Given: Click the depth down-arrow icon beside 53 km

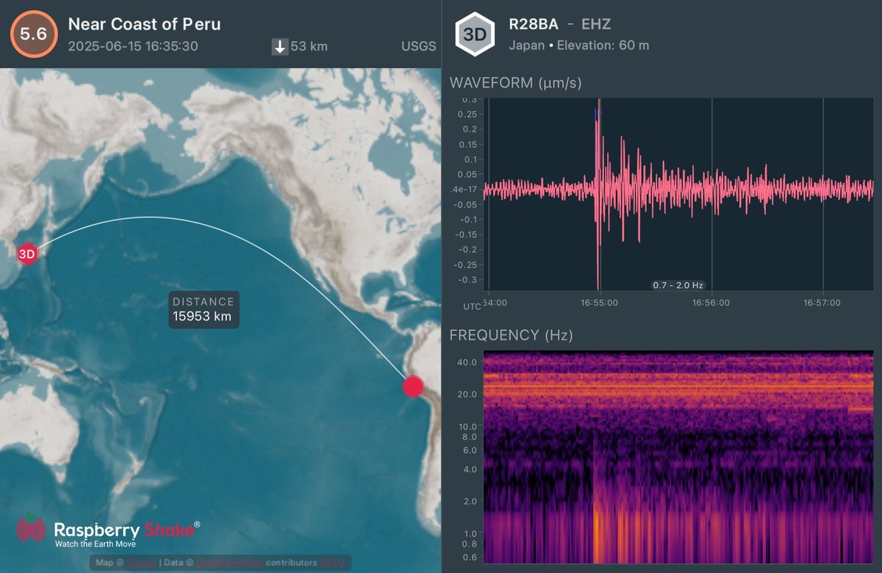Looking at the screenshot, I should tap(280, 47).
